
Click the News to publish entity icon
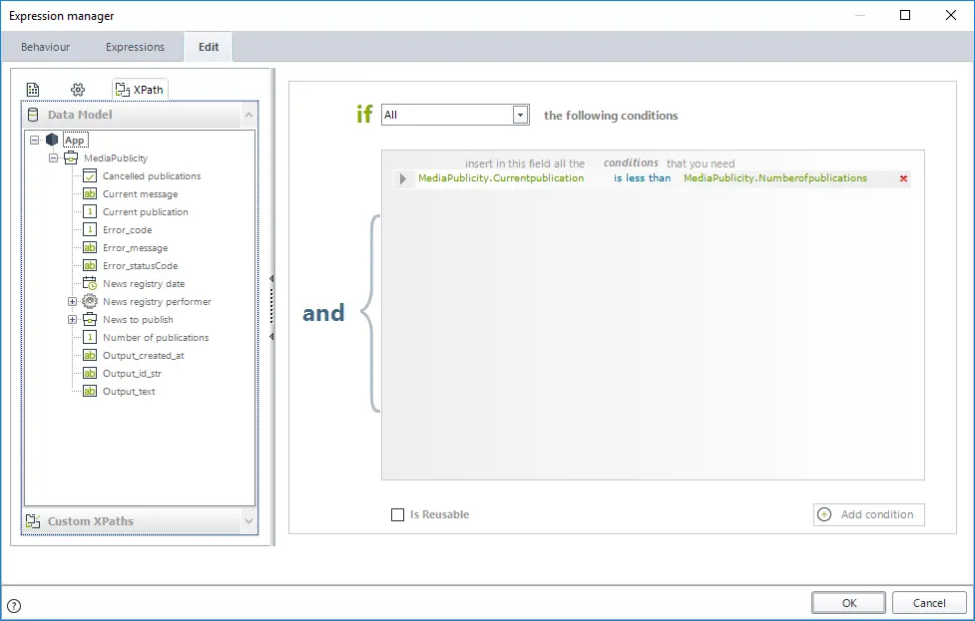(x=90, y=319)
